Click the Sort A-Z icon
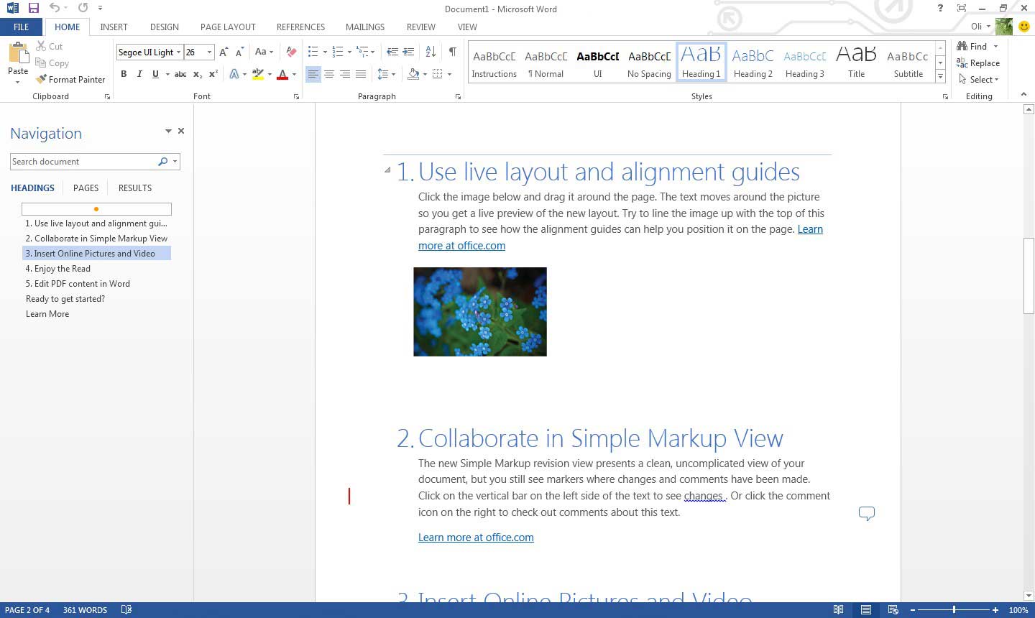Image resolution: width=1035 pixels, height=618 pixels. point(431,52)
